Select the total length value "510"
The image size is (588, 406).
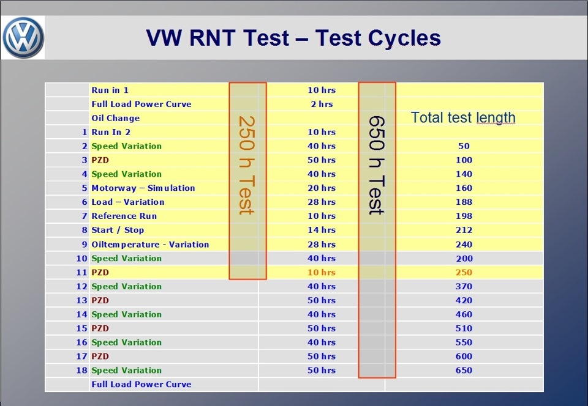[x=464, y=328]
